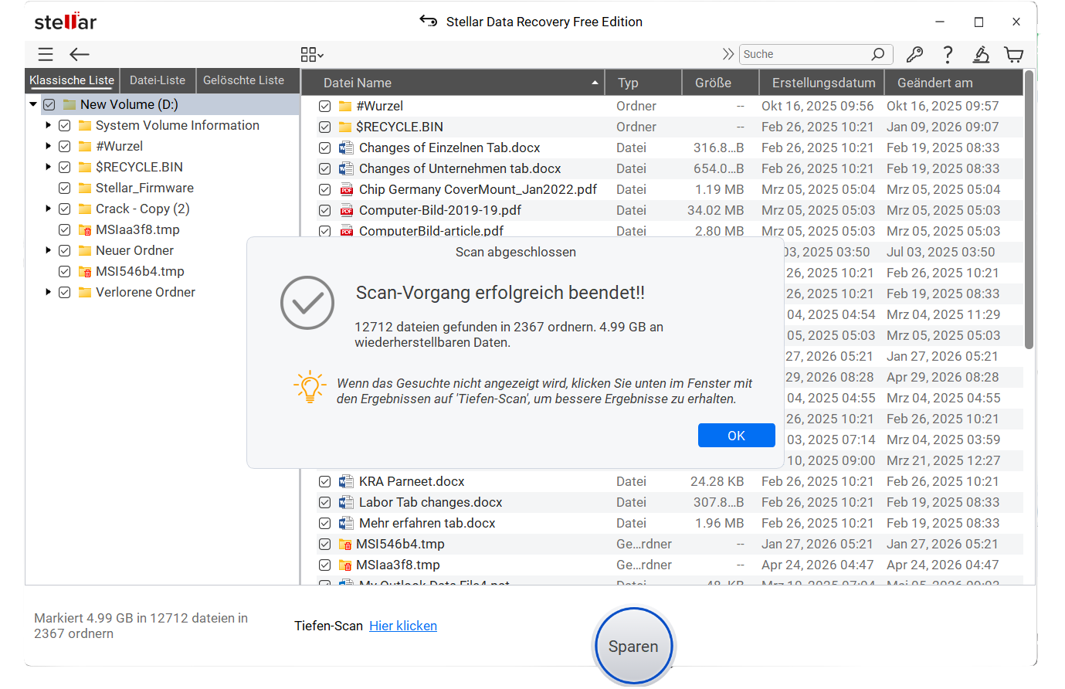Open the activation key icon
The width and height of the screenshot is (1065, 689).
click(914, 54)
